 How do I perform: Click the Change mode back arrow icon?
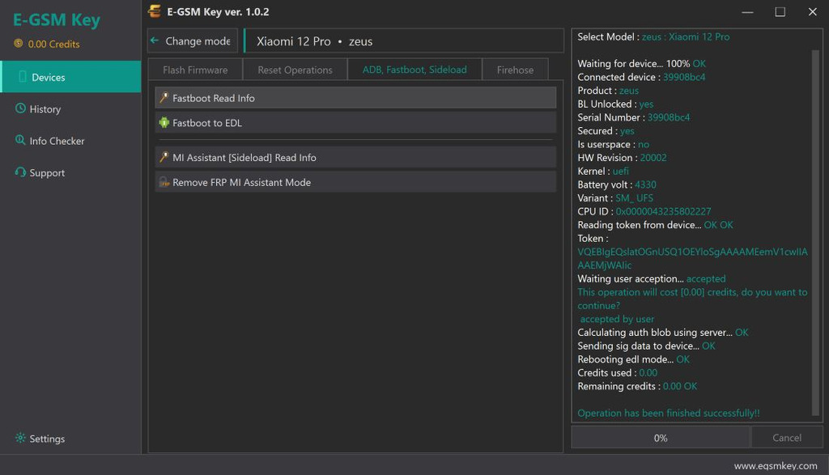click(x=155, y=40)
